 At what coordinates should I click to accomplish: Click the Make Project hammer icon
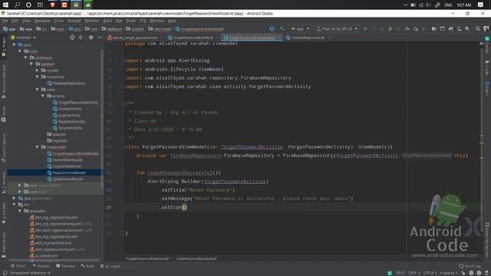point(282,29)
